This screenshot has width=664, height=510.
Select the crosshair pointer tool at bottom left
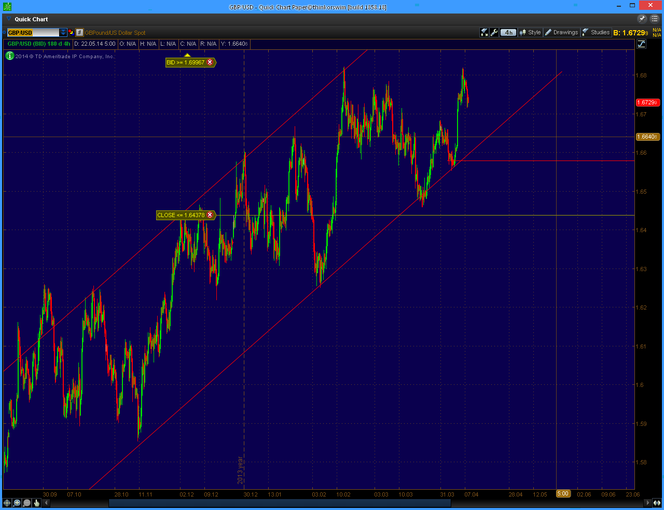click(7, 503)
